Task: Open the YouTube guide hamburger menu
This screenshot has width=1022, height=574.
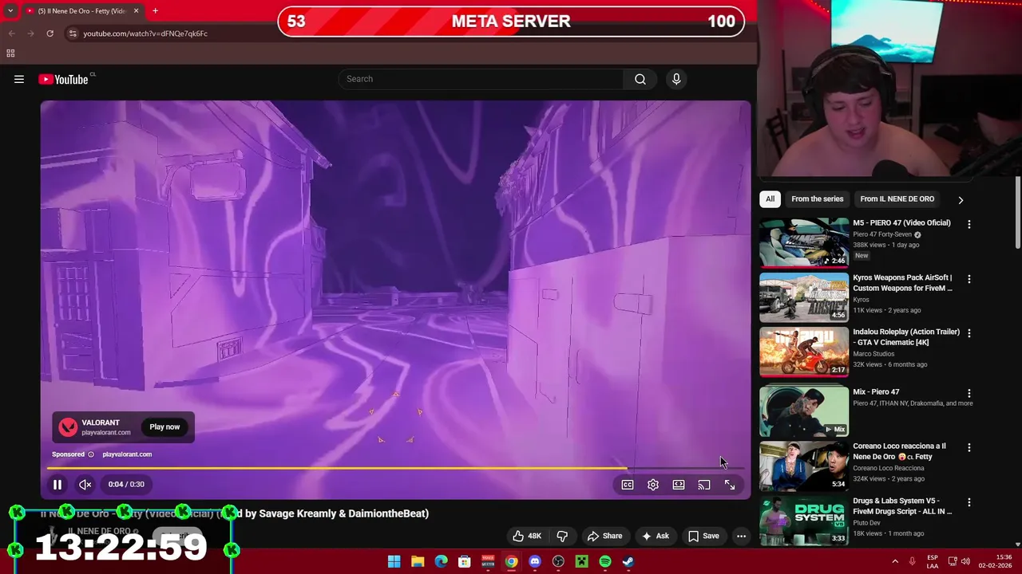Action: tap(19, 79)
